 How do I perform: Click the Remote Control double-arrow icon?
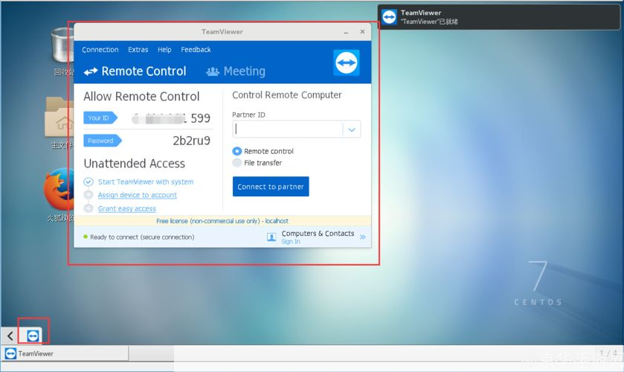tap(91, 71)
